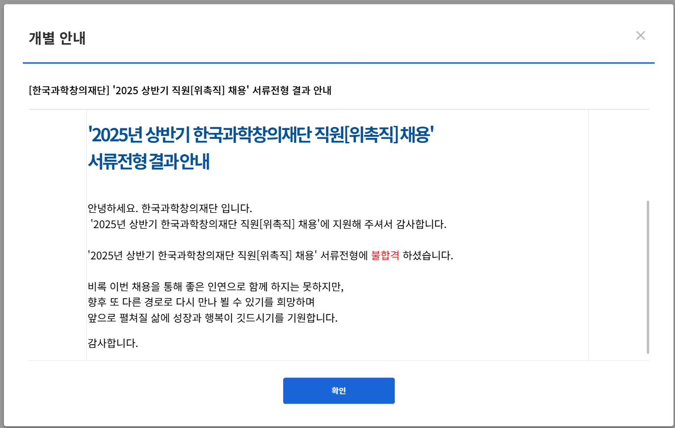Screen dimensions: 675x428
Task: Click the red word 불합격
Action: pos(385,256)
